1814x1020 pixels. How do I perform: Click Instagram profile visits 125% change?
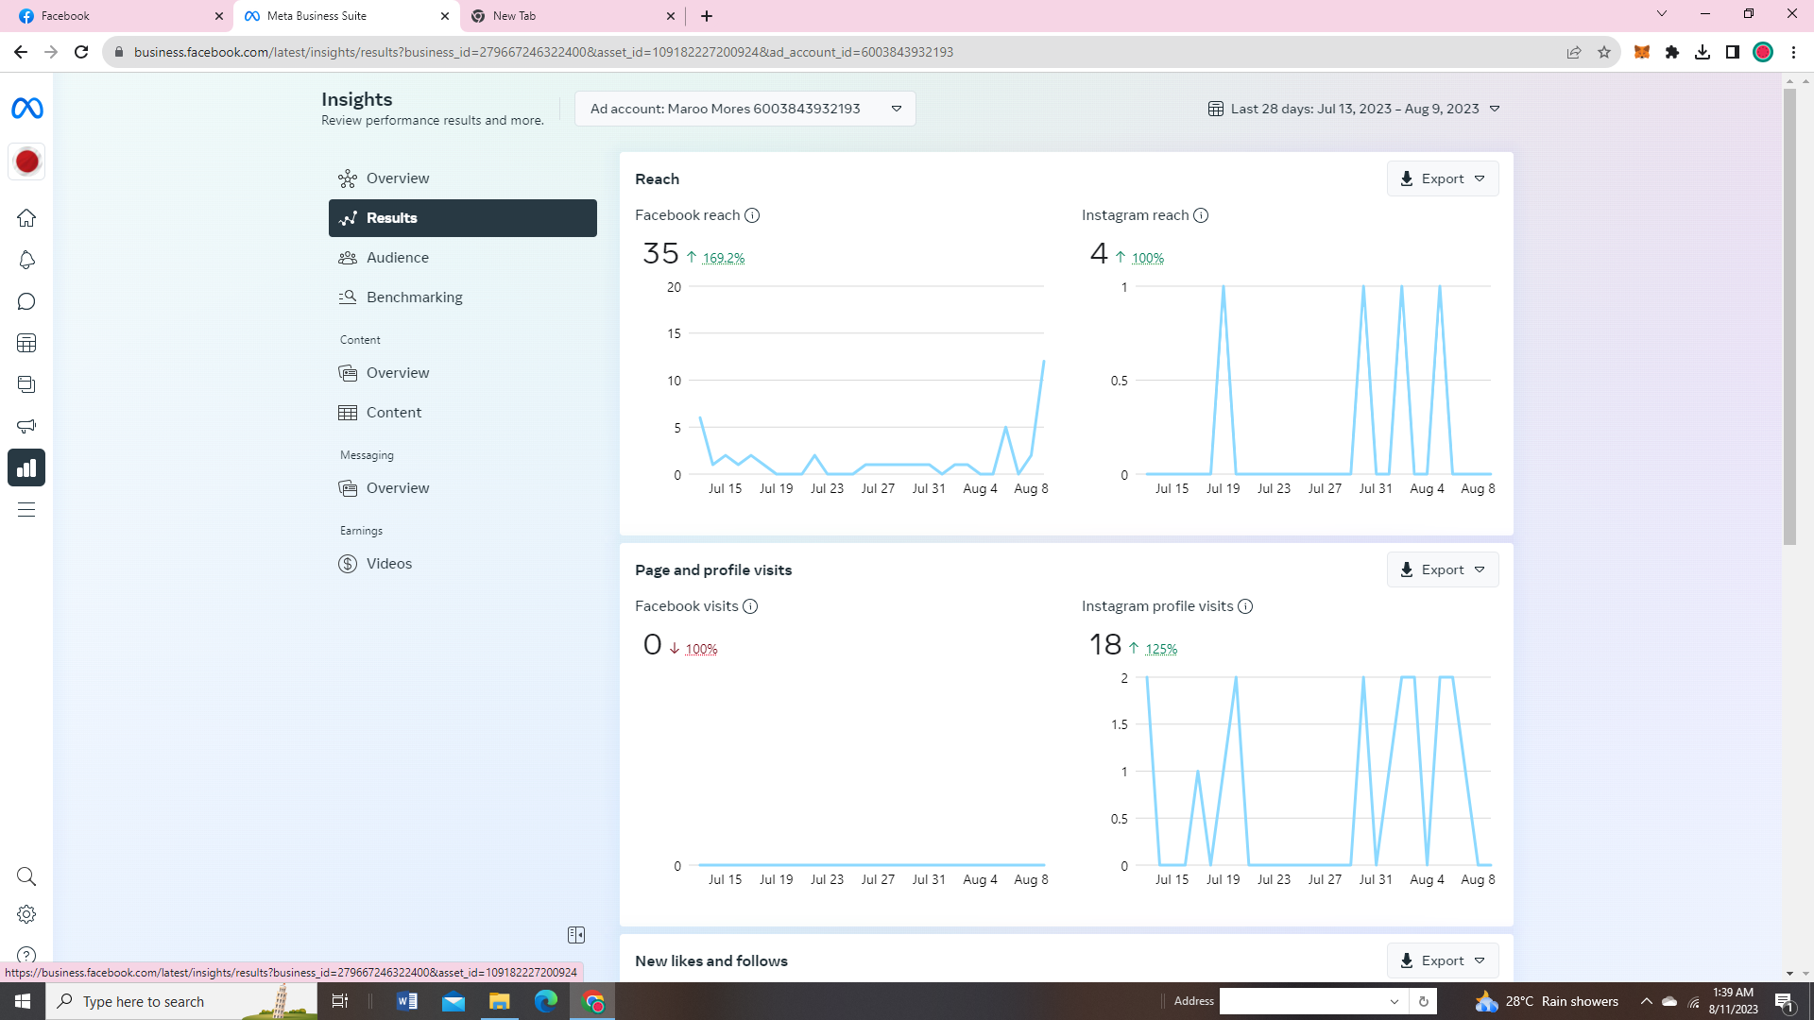(1161, 649)
